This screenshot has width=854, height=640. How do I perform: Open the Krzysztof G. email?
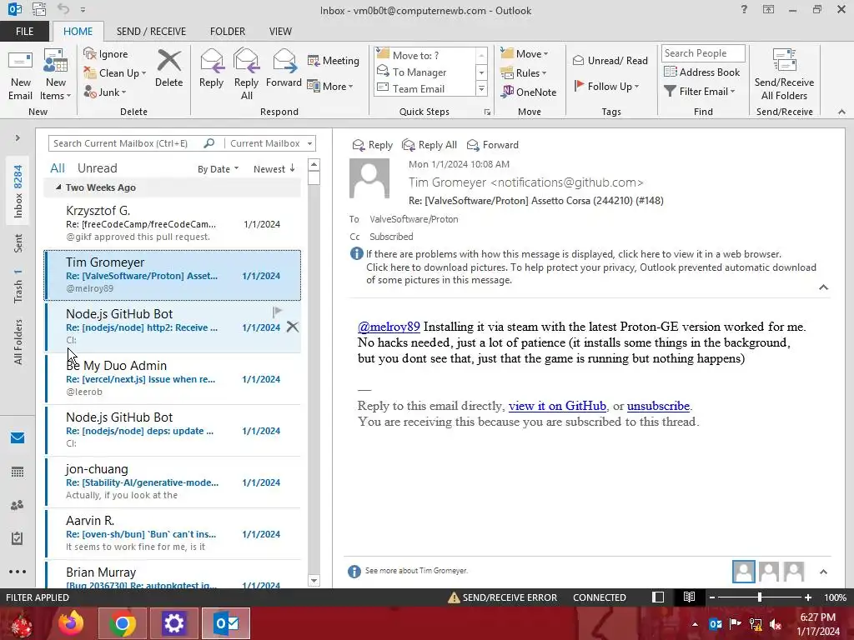[172, 223]
